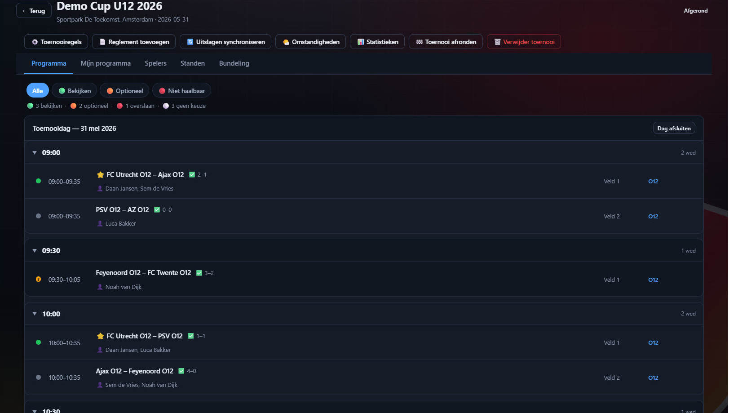Go back with the Terug button
Viewport: 729px width, 413px height.
click(34, 11)
